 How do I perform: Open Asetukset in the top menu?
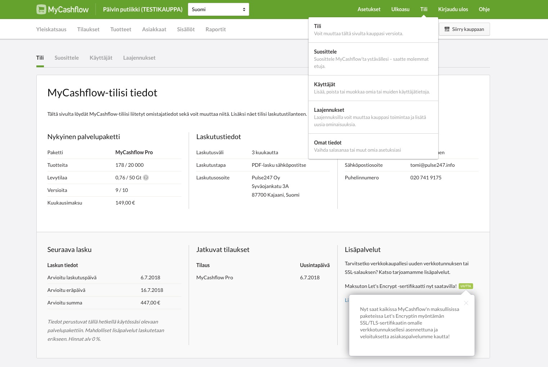coord(369,9)
